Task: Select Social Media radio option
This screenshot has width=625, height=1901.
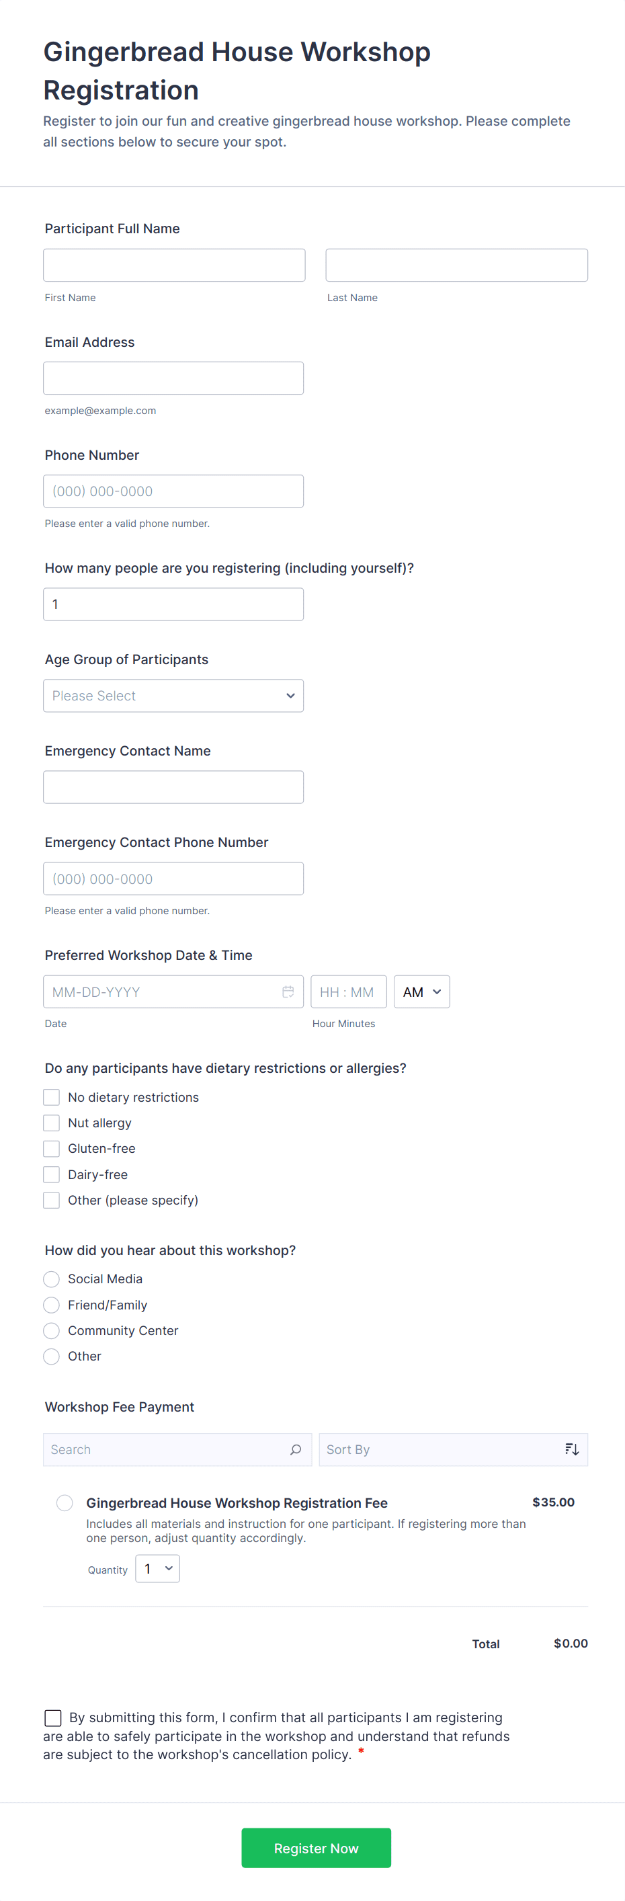Action: [52, 1279]
